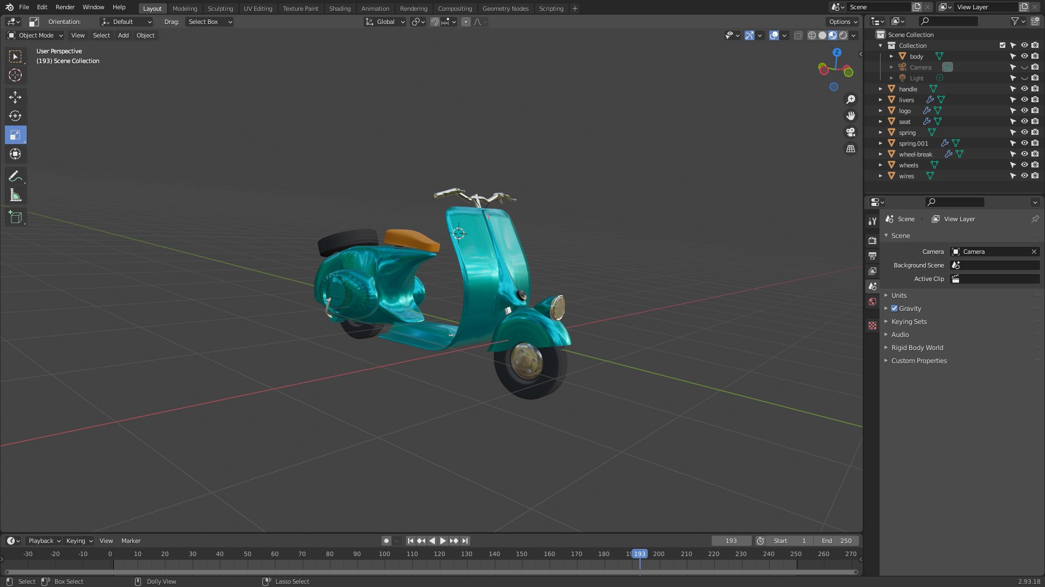Select the Add Cube tool
This screenshot has width=1045, height=587.
15,217
